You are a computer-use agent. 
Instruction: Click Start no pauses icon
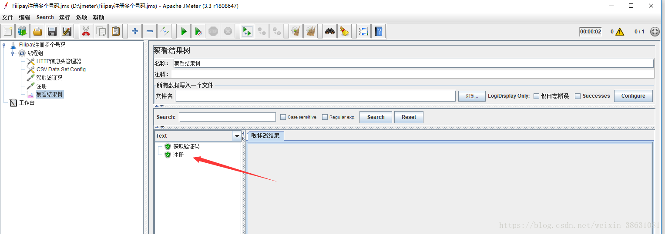pyautogui.click(x=198, y=31)
